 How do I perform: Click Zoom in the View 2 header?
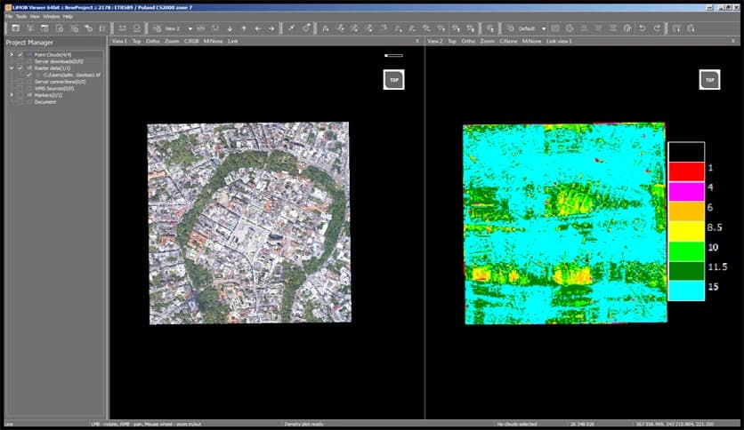487,41
